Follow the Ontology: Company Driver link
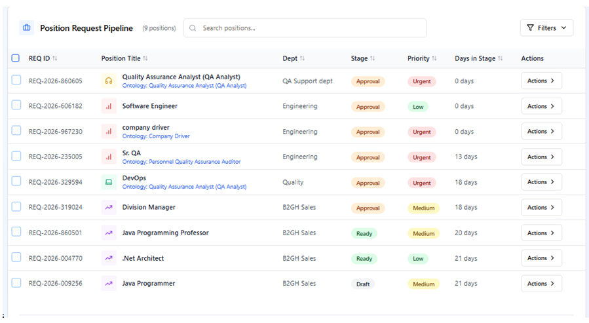This screenshot has width=589, height=323. coord(156,136)
